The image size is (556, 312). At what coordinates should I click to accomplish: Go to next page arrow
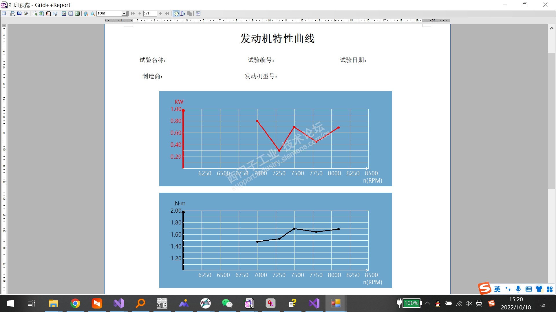[x=160, y=14]
